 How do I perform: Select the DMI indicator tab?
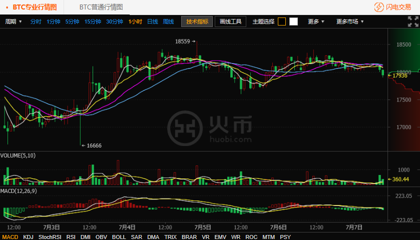coord(86,237)
